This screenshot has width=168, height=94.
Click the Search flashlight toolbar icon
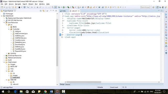point(94,7)
